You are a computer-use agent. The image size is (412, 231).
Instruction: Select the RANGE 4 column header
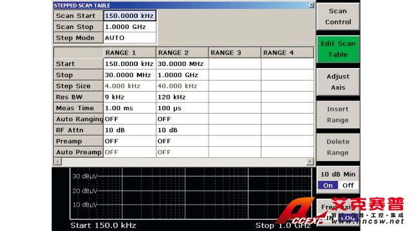[x=287, y=53]
